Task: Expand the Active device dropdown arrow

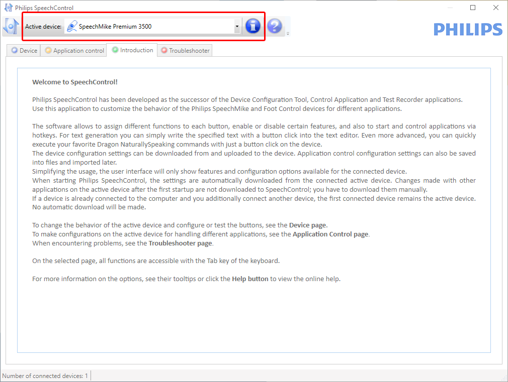Action: coord(237,27)
